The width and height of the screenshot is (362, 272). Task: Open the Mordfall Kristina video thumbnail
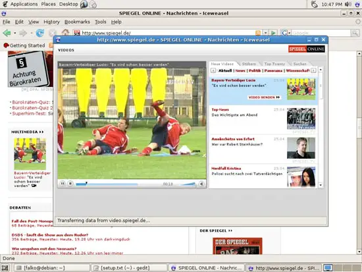point(301,177)
